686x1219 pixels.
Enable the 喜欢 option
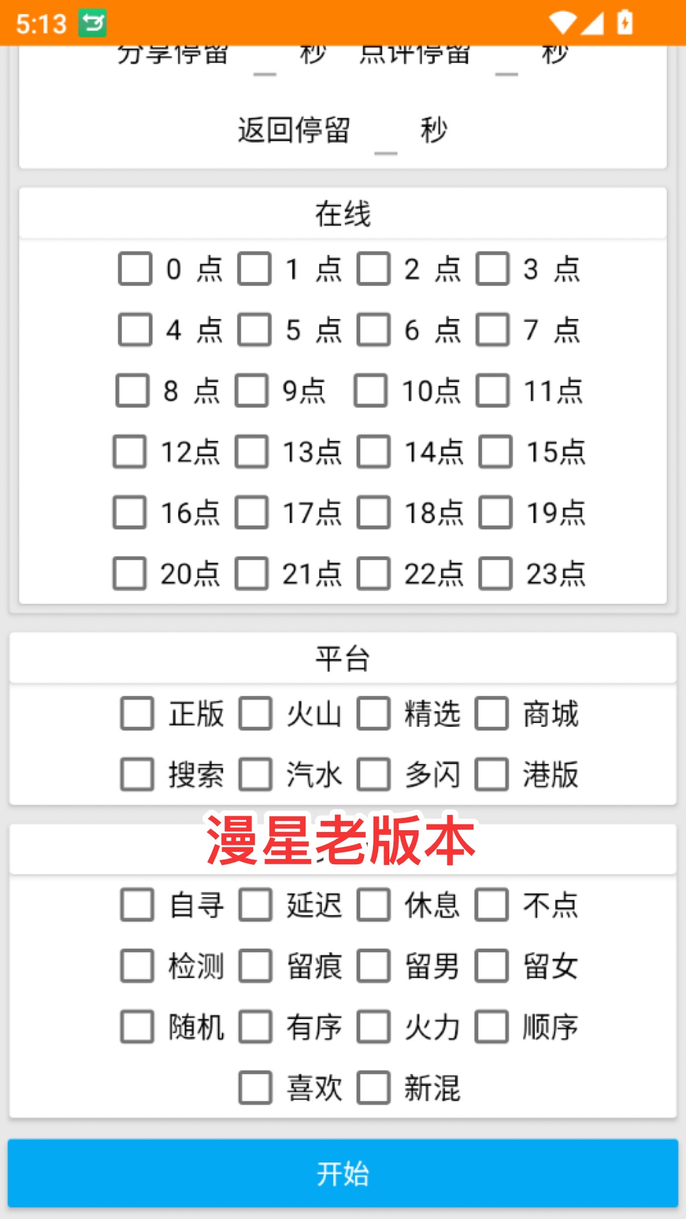click(256, 1088)
